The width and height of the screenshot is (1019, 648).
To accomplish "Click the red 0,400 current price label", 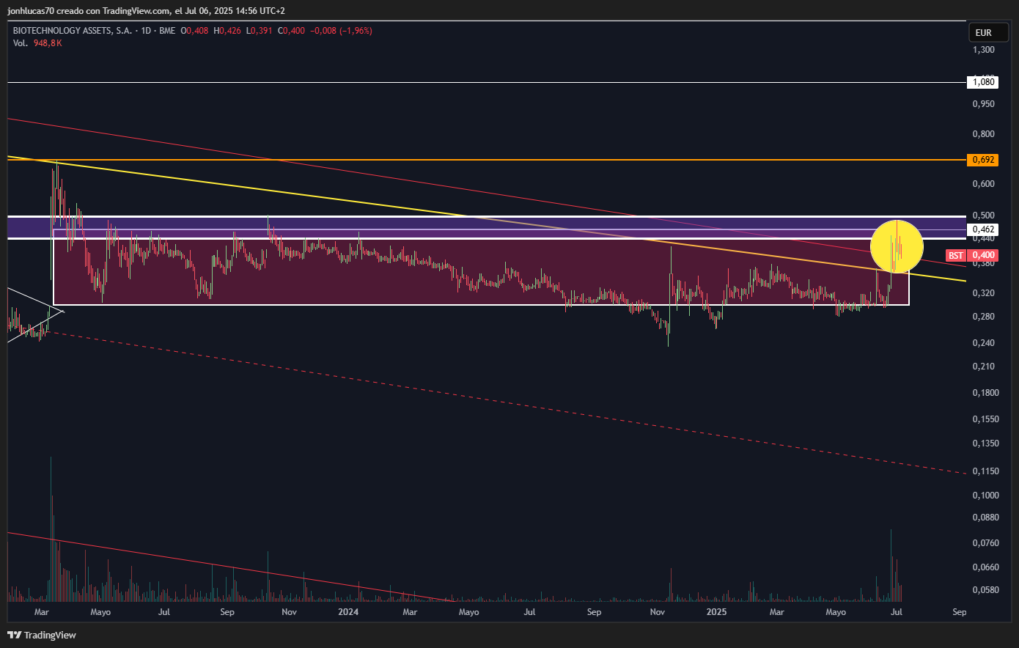I will pos(983,255).
